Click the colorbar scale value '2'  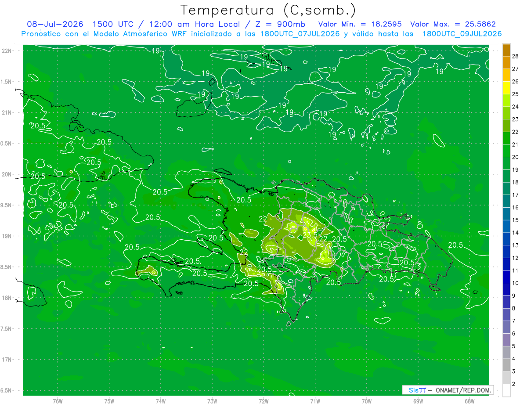(x=514, y=384)
